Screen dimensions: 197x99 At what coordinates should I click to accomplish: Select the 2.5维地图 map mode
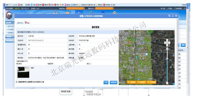[151, 82]
